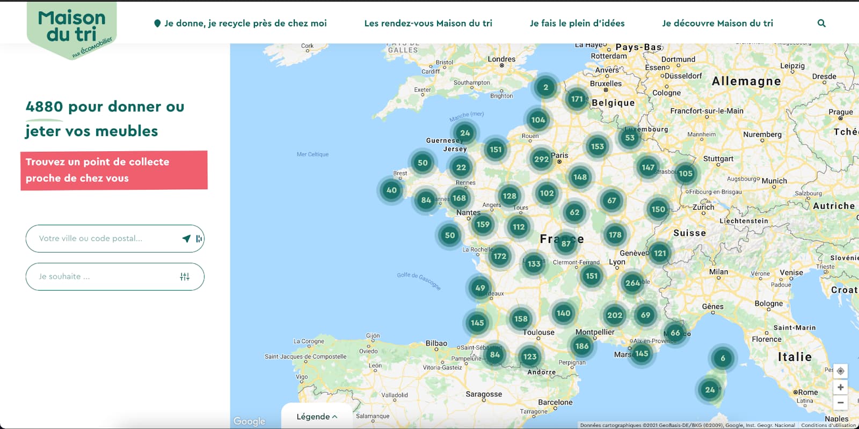Open the 133 cluster marker near Clermont-Ferrand

[534, 264]
